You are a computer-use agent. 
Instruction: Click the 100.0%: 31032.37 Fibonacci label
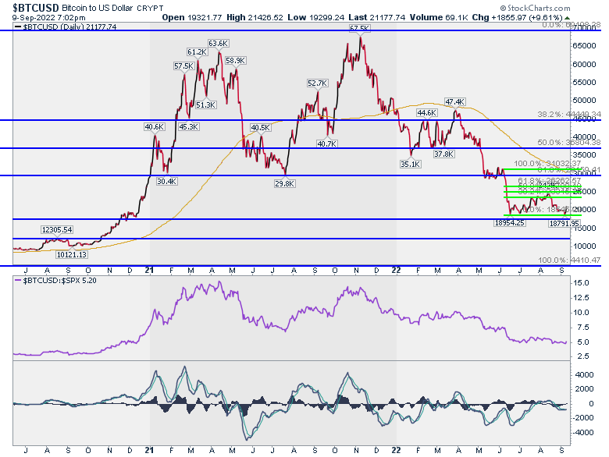coord(547,163)
